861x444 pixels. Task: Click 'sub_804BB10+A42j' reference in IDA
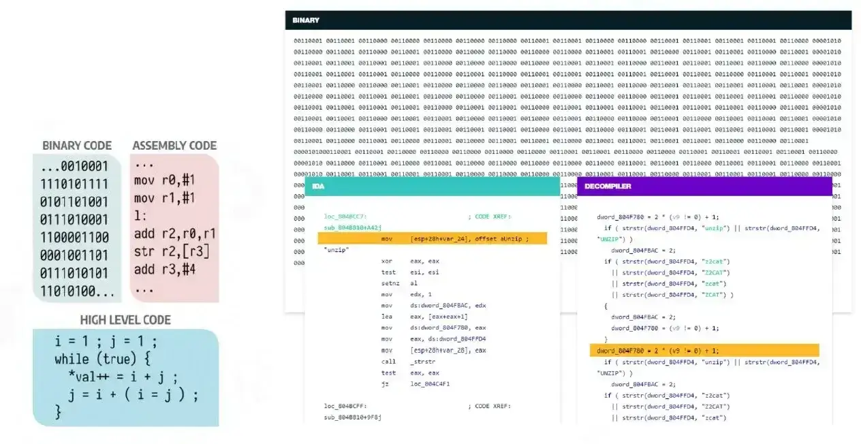353,227
